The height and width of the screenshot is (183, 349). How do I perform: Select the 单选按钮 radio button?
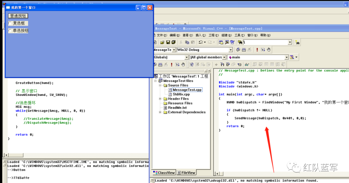tap(10, 30)
